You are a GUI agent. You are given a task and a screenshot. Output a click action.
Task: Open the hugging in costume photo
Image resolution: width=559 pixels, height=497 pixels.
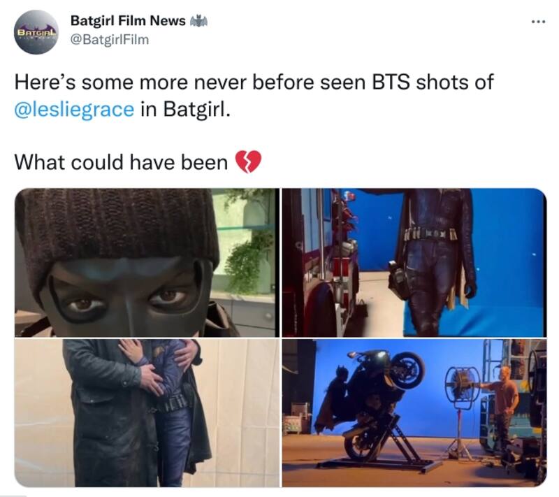pos(147,413)
